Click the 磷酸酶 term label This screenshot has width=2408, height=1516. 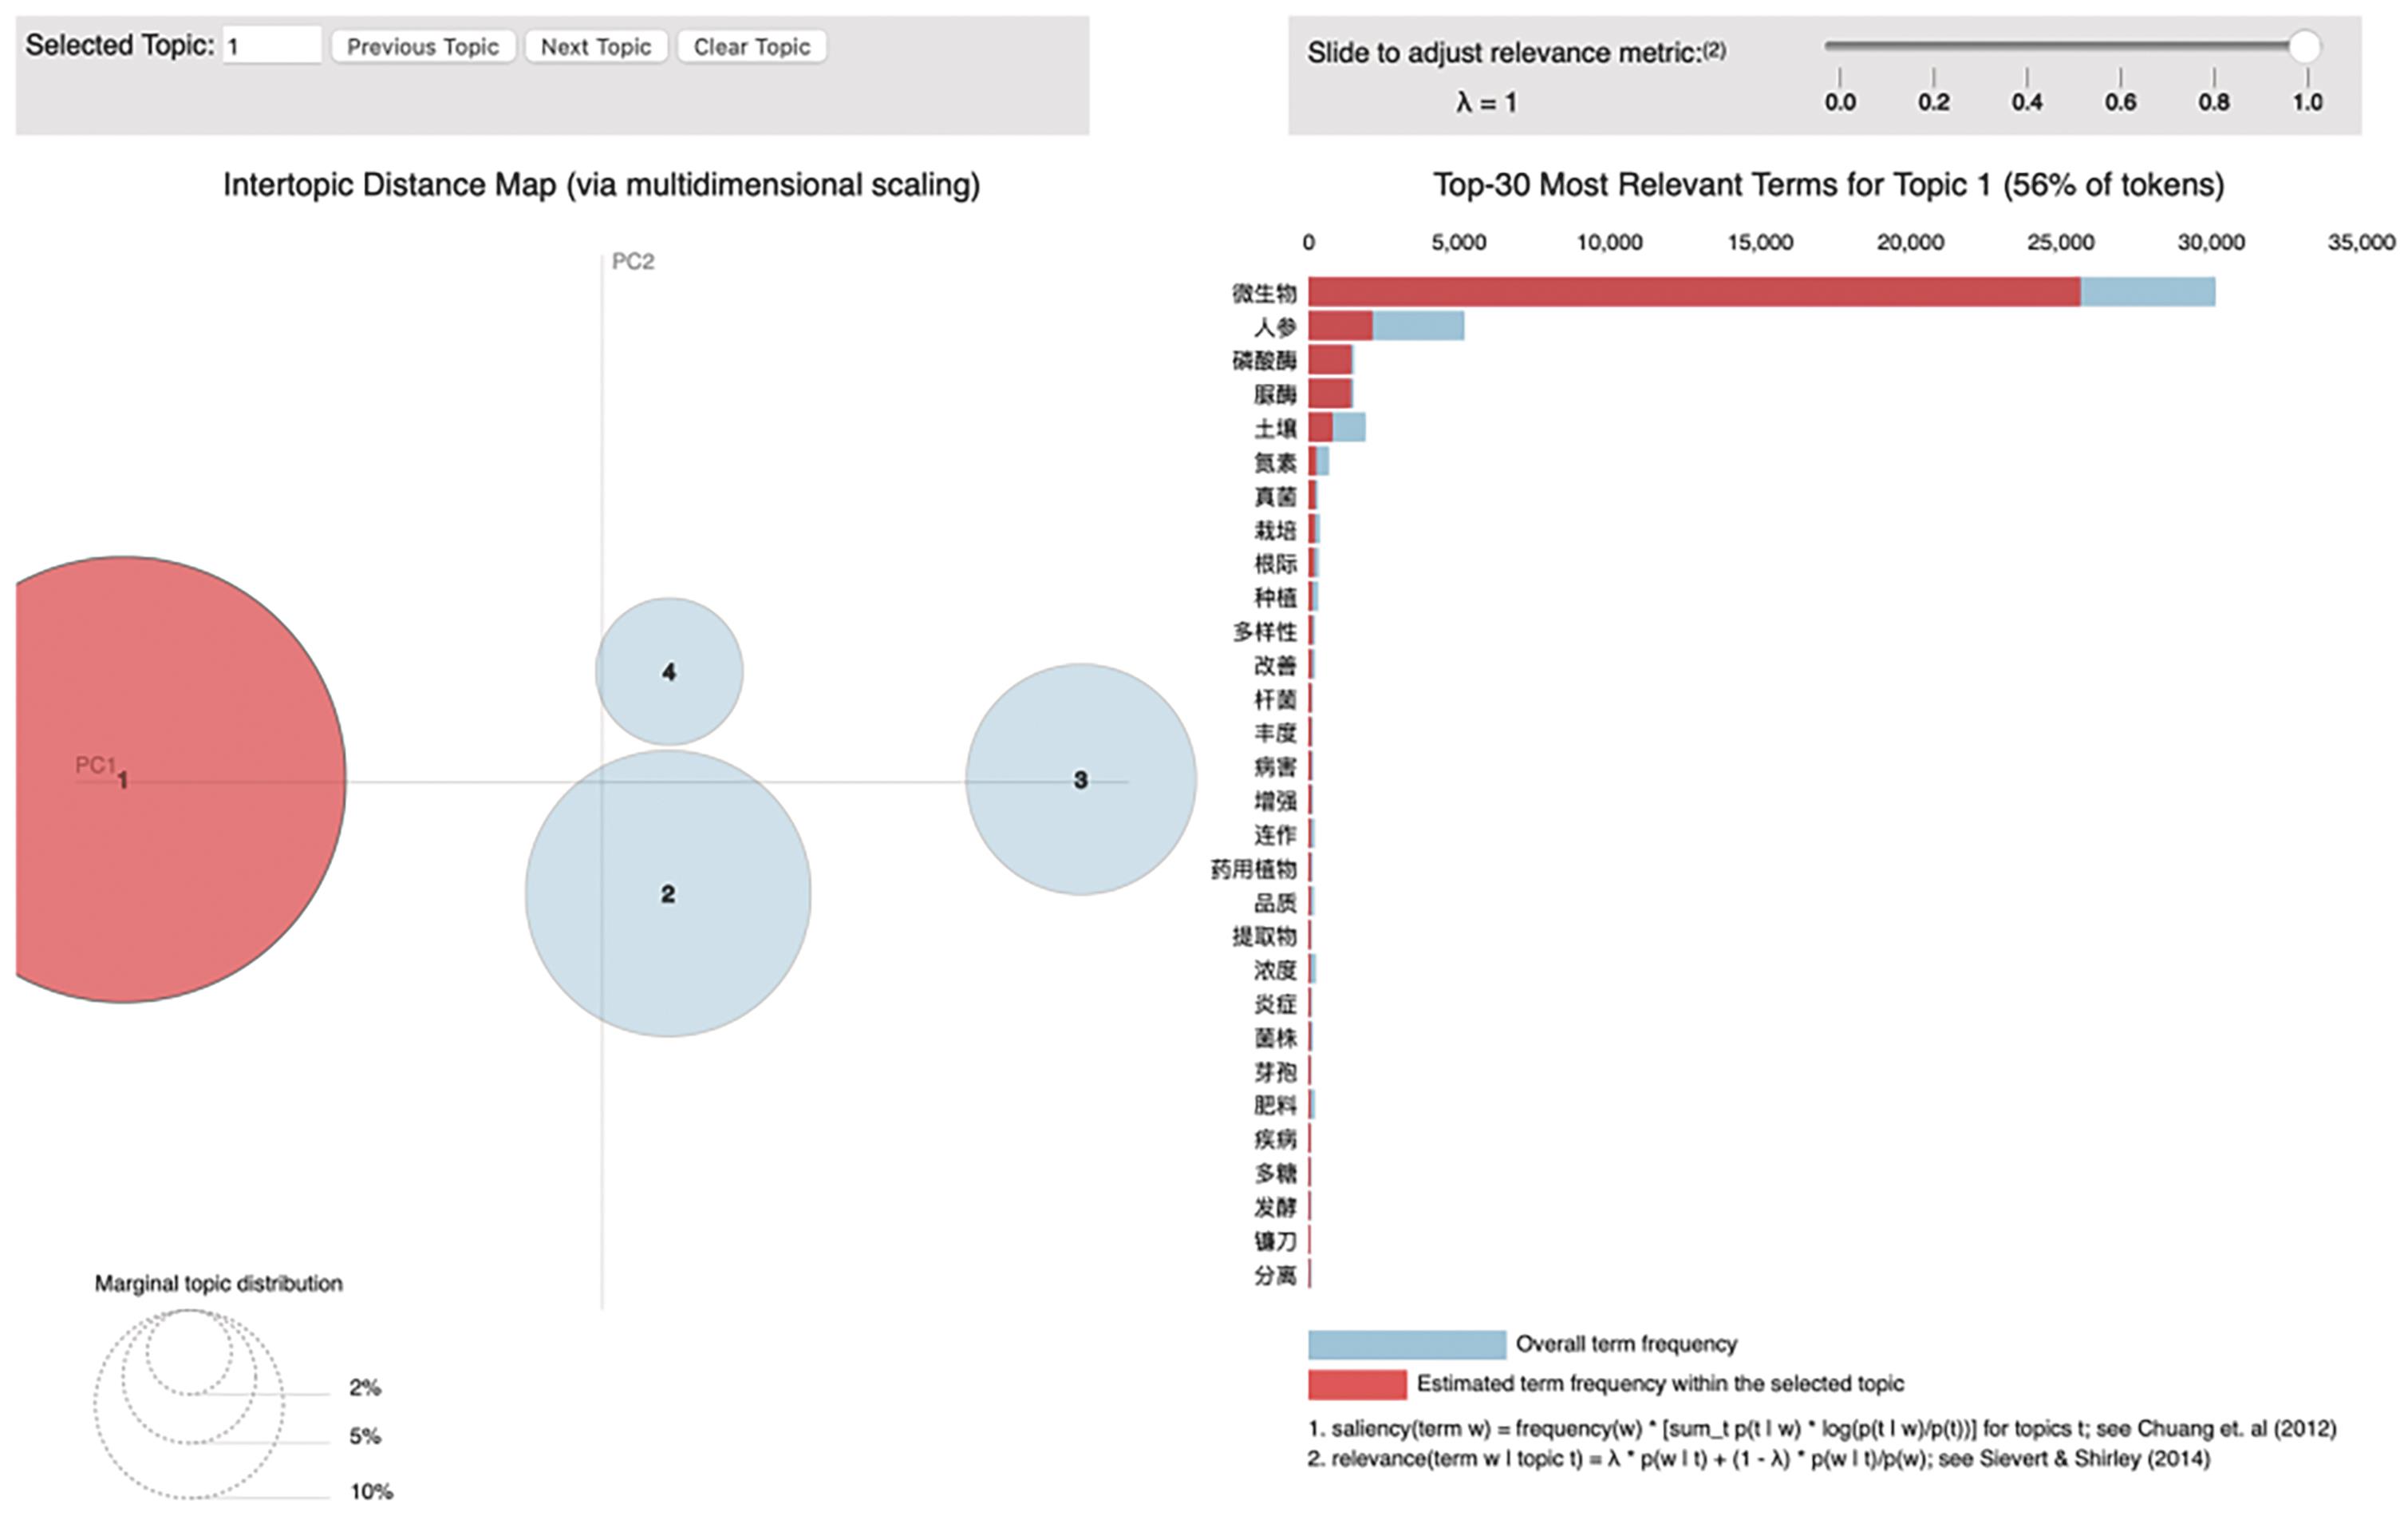[x=1264, y=360]
